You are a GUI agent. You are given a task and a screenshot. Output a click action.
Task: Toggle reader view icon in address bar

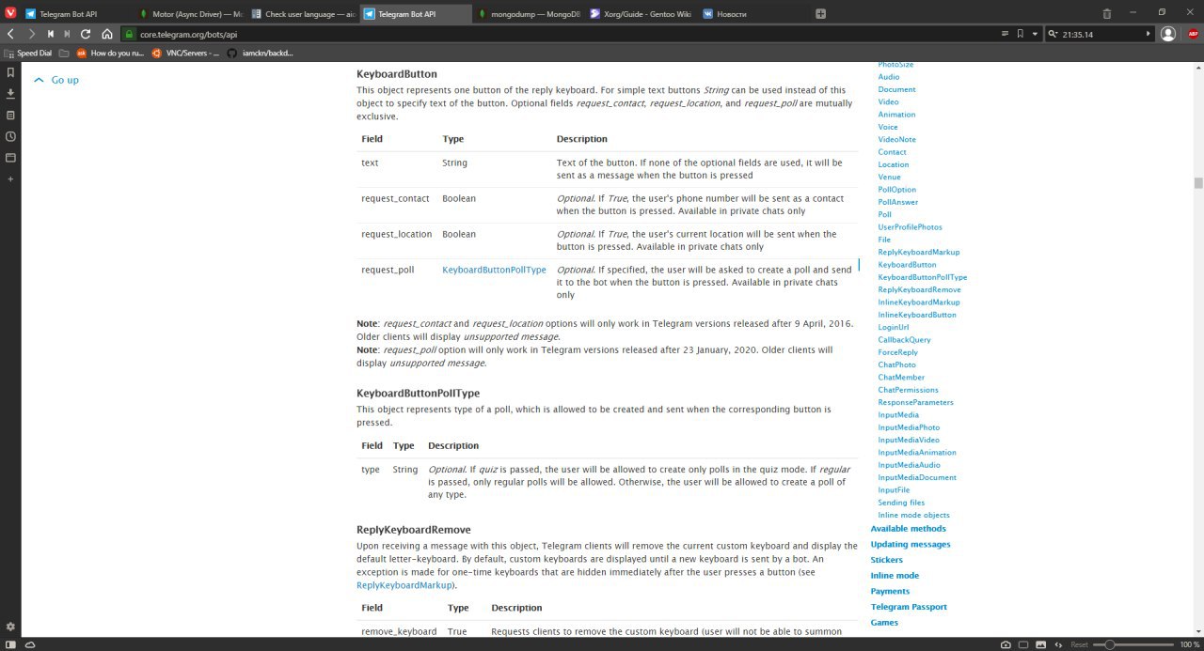pos(1003,34)
